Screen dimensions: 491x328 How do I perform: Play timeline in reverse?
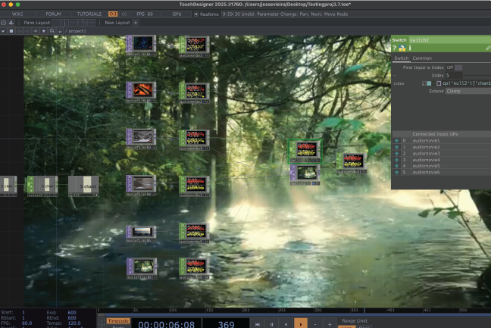(286, 324)
